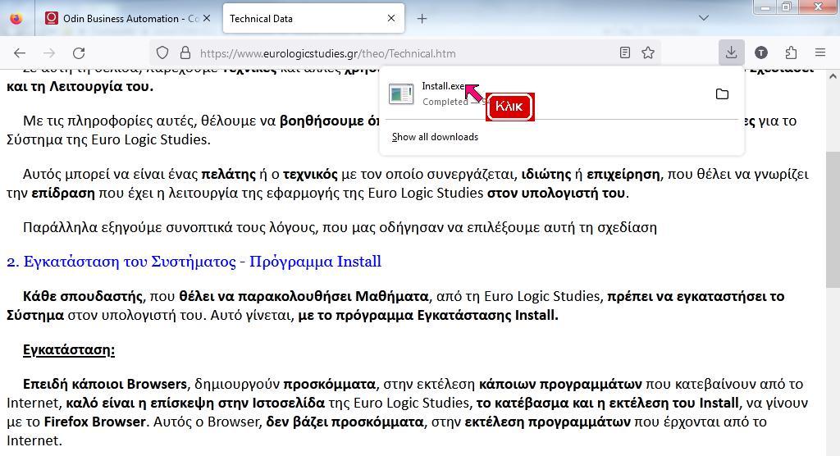Image resolution: width=840 pixels, height=456 pixels.
Task: Click the page vertical scrollbar thumb
Action: [x=833, y=219]
